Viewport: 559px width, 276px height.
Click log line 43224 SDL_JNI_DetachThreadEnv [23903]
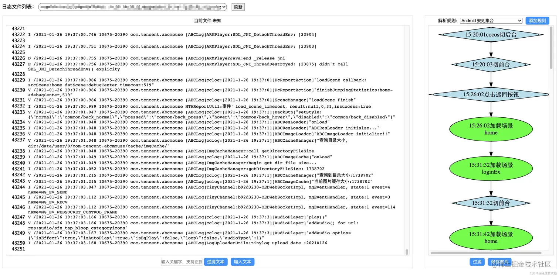(x=173, y=46)
